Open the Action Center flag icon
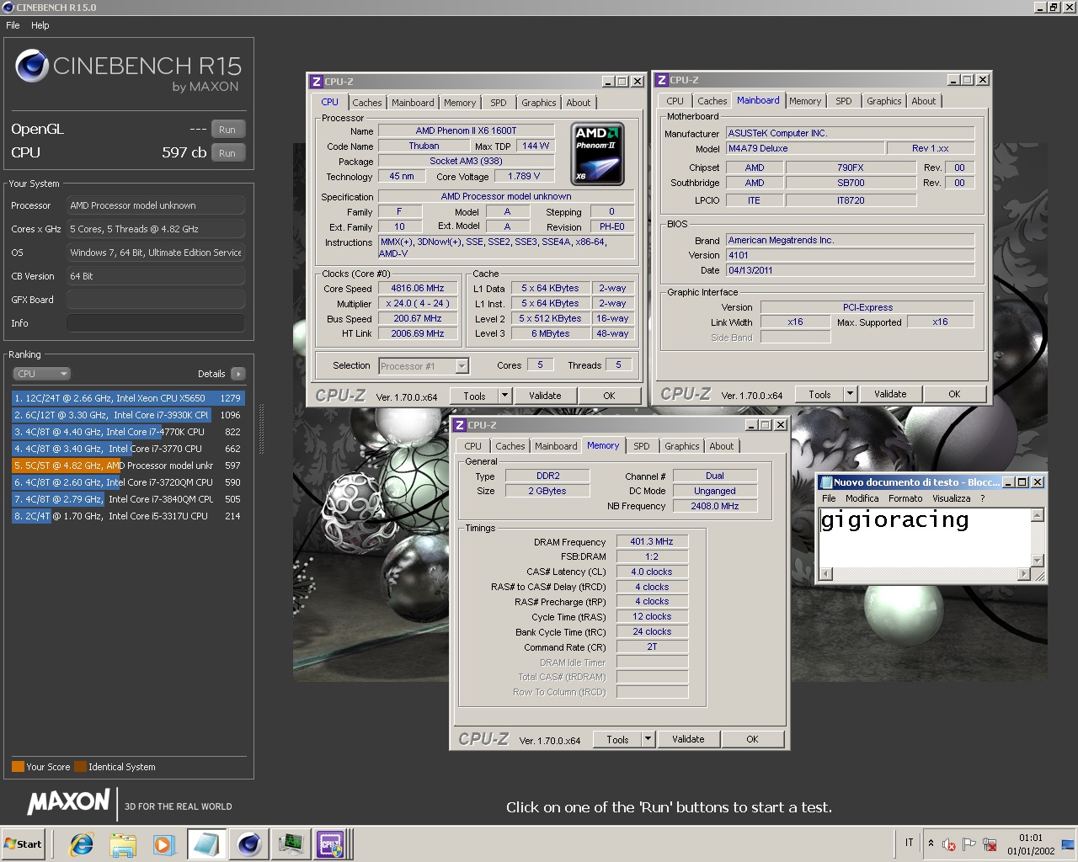The height and width of the screenshot is (862, 1078). 969,844
